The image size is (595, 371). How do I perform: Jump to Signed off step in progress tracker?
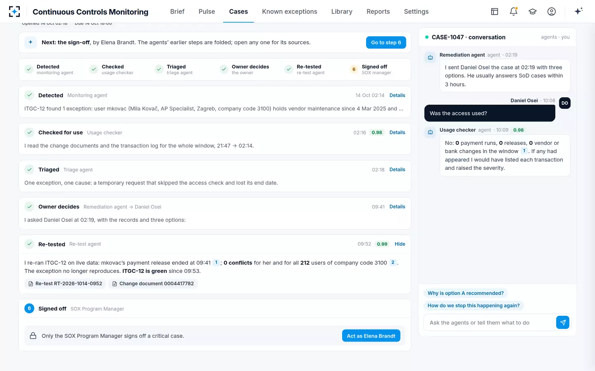coord(370,69)
